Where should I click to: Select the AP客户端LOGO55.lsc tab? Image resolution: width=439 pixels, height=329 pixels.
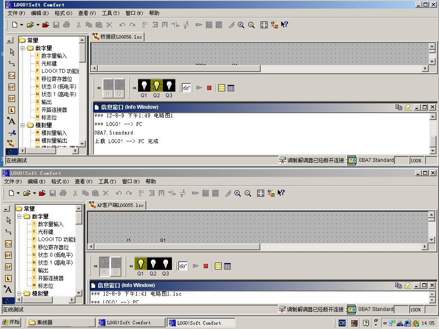pos(117,205)
